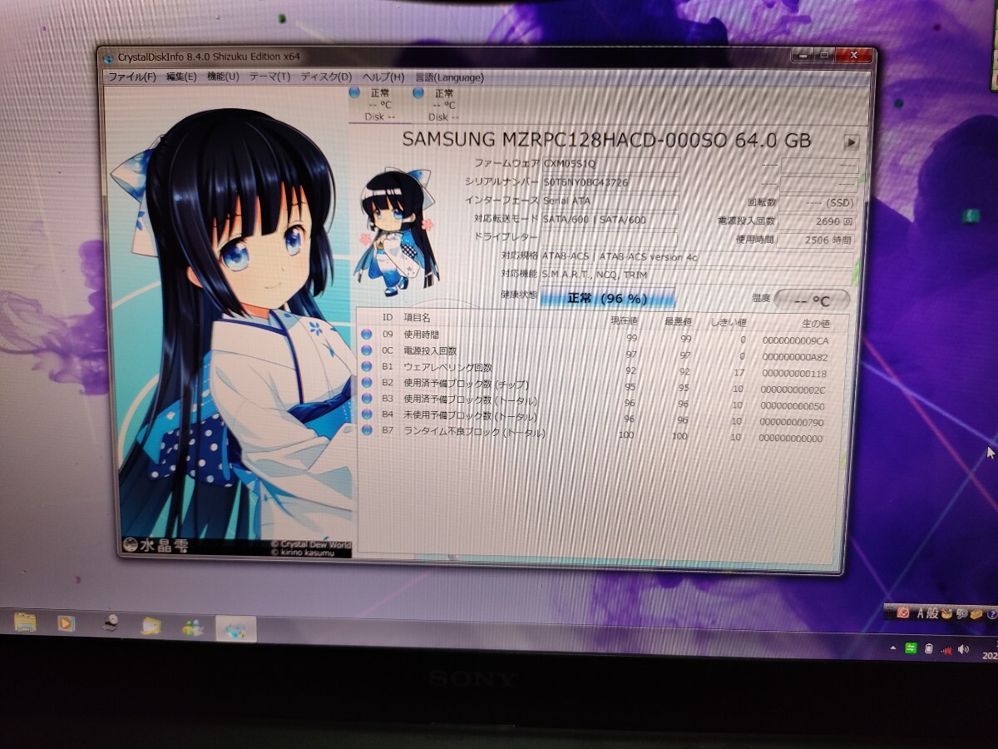Click the green tray icon
Viewport: 998px width, 749px height.
911,648
